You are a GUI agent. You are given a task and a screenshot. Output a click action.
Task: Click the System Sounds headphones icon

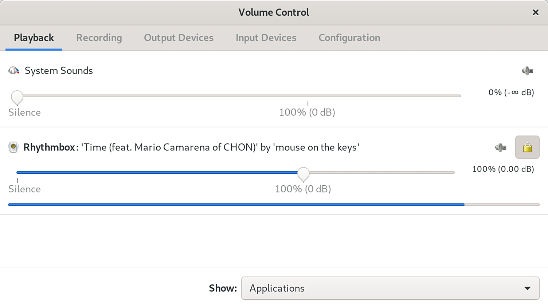[14, 71]
